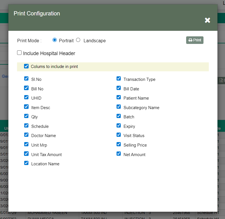Disable the Patient Name column

(119, 97)
